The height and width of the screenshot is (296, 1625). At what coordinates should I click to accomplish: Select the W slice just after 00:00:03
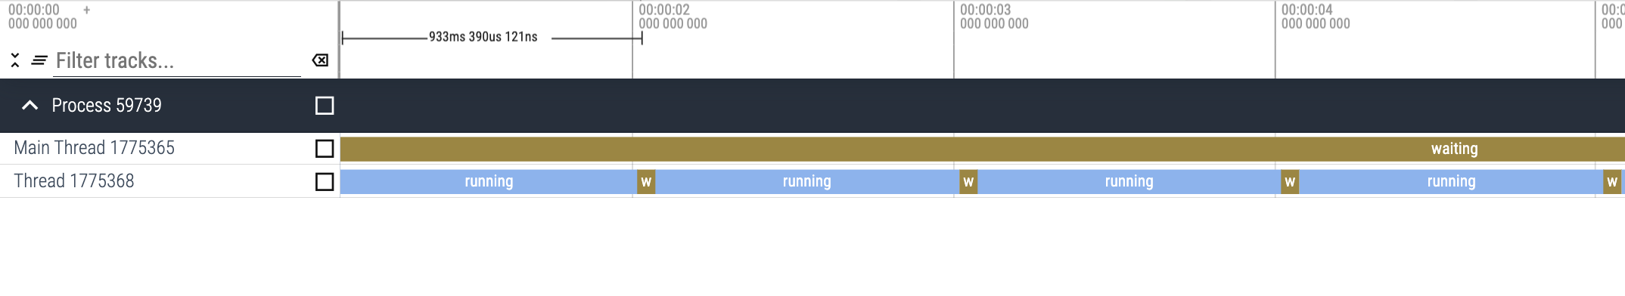pos(968,182)
